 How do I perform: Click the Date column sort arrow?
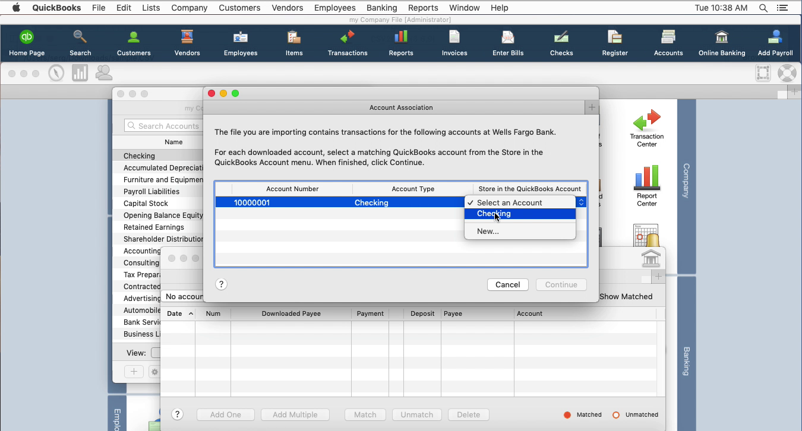click(191, 313)
